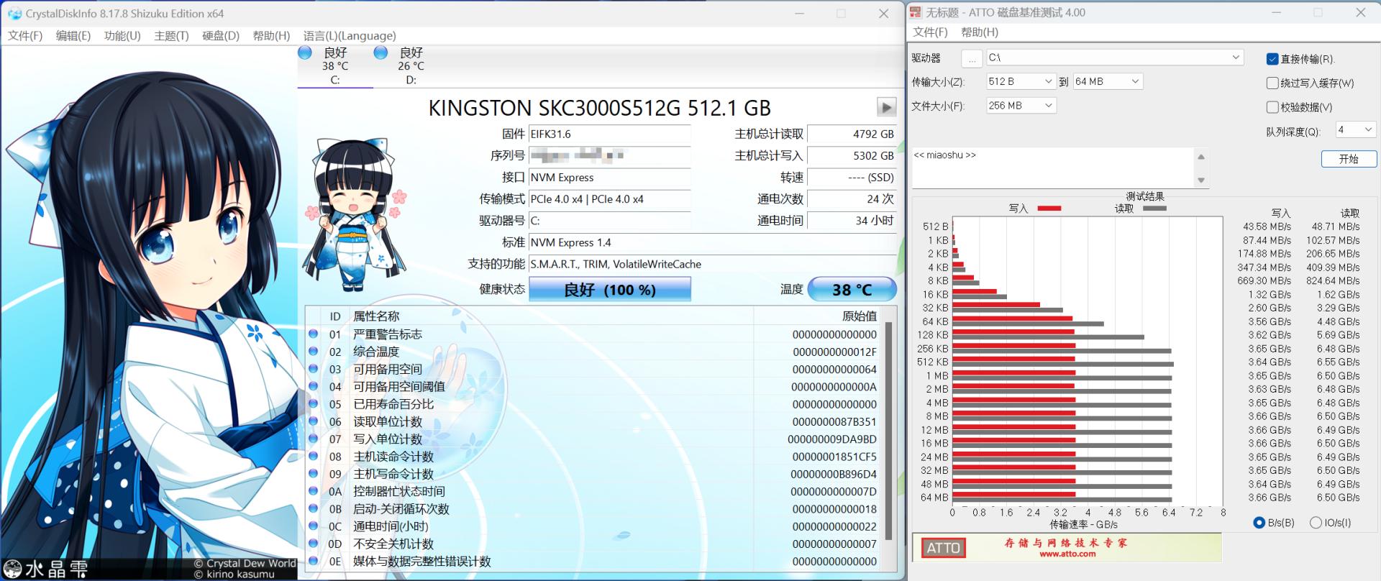Open the 256 MB file size dropdown
This screenshot has width=1381, height=581.
coord(1020,106)
